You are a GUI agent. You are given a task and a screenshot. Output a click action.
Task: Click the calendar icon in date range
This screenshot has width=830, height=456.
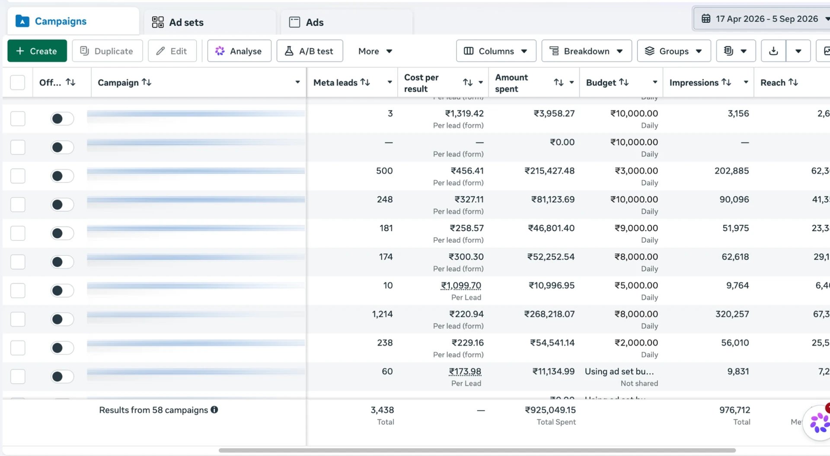[706, 19]
